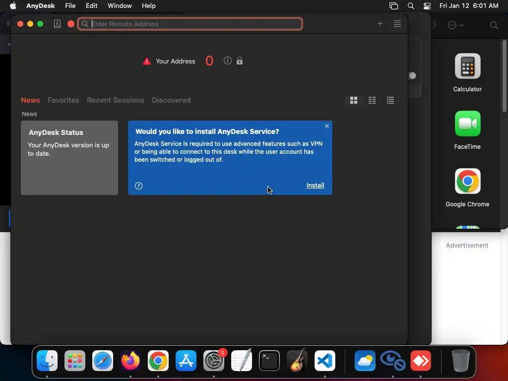Toggle the switch in the background window
The image size is (508, 381).
[x=412, y=75]
